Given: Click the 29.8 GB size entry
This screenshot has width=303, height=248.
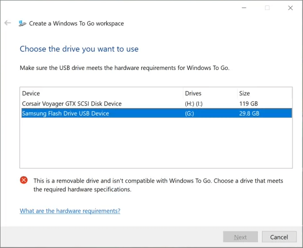Looking at the screenshot, I should 249,113.
